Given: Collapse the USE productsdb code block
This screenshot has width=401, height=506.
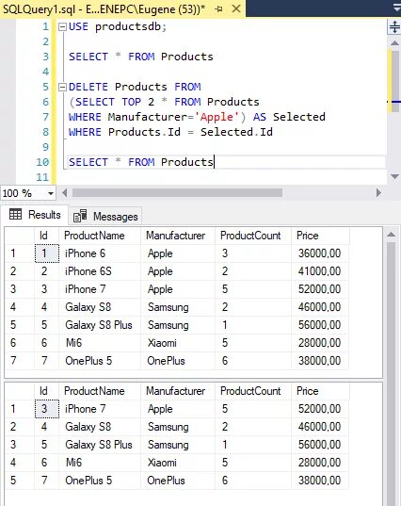Looking at the screenshot, I should pos(62,26).
